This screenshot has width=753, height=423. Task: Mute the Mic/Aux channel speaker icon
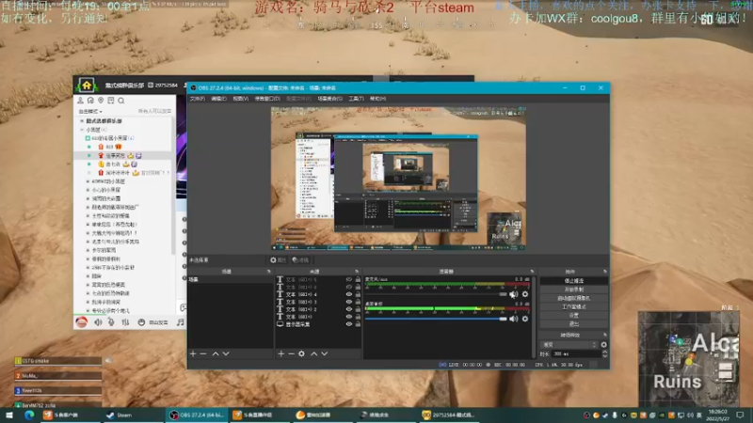coord(513,294)
